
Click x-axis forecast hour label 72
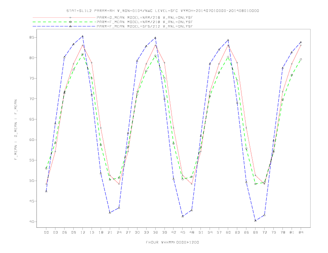pyautogui.click(x=265, y=232)
